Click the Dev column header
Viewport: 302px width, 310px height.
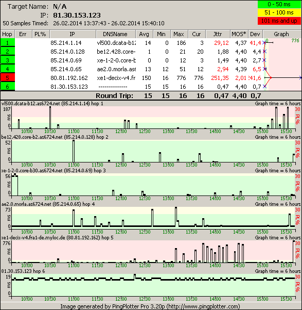click(255, 34)
